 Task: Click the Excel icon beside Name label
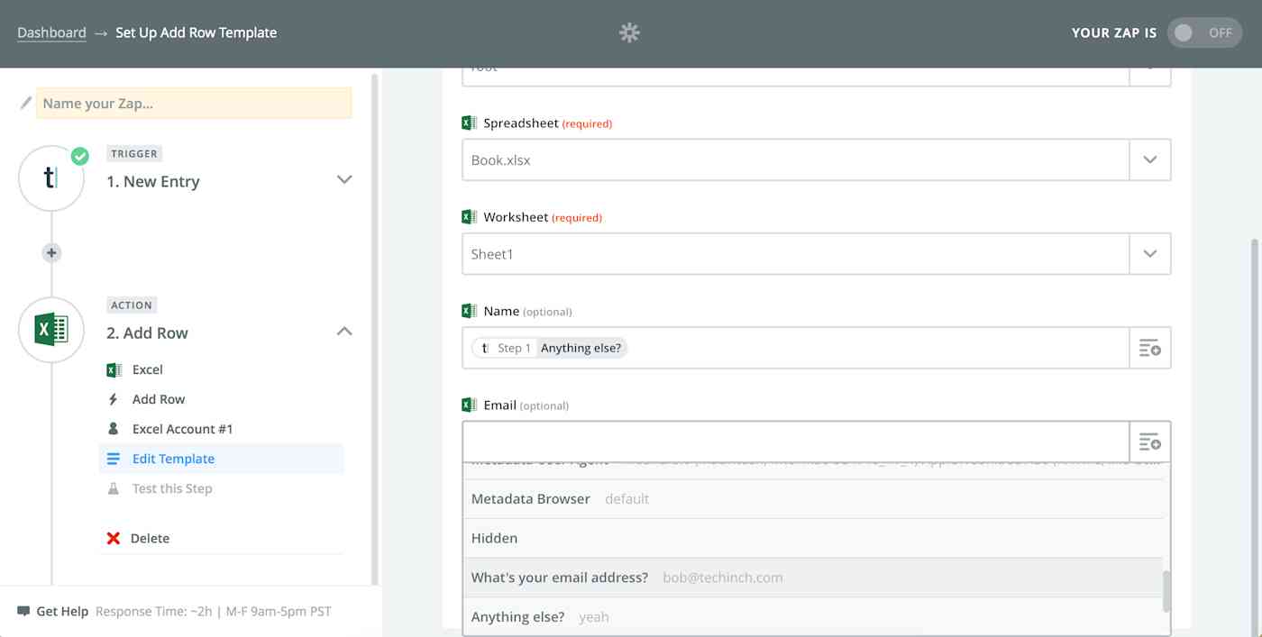tap(469, 311)
